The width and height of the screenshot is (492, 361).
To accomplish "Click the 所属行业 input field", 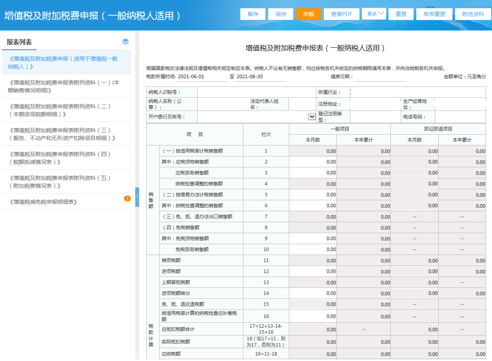I will coord(418,92).
